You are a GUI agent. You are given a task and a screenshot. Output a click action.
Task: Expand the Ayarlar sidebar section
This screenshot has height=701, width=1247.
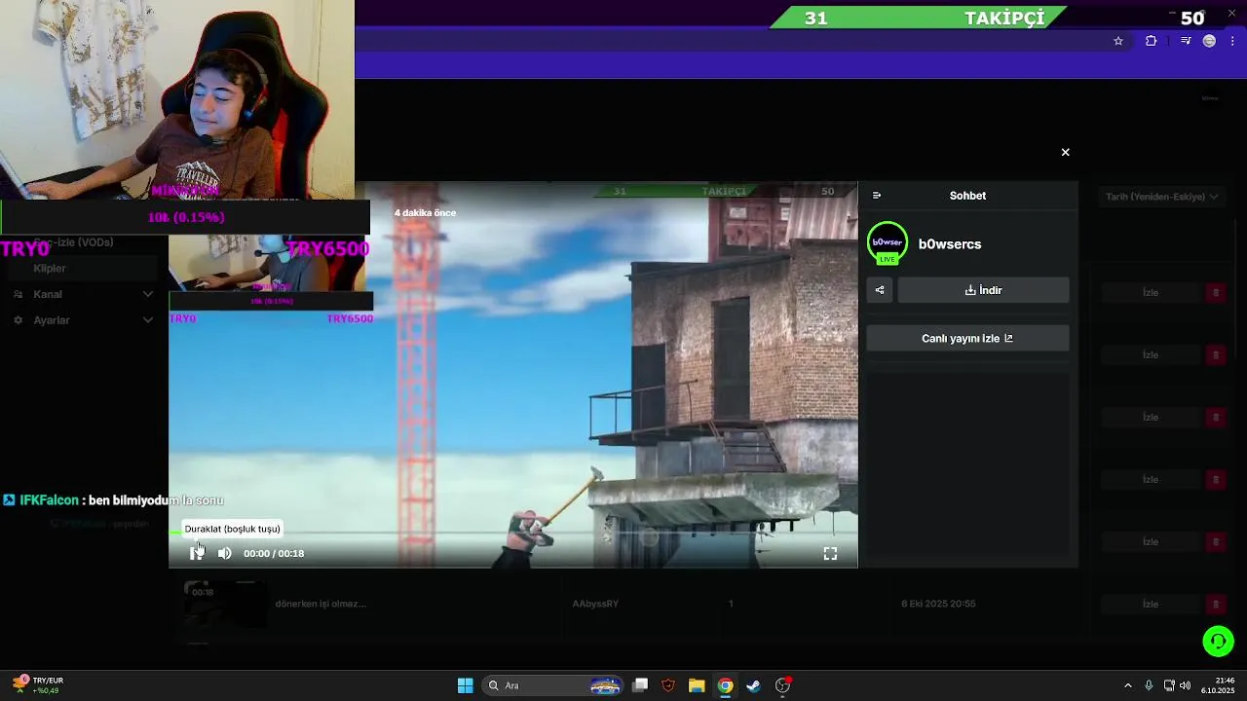(x=148, y=320)
